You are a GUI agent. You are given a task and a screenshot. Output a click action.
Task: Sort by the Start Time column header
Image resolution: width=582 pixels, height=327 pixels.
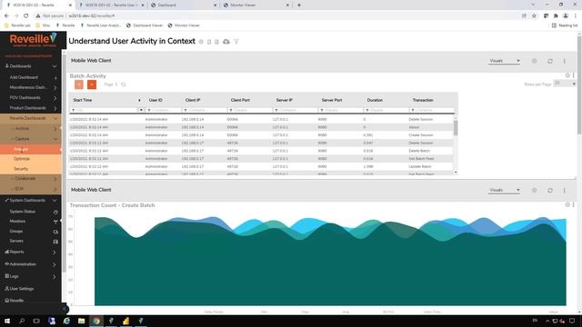tap(83, 100)
